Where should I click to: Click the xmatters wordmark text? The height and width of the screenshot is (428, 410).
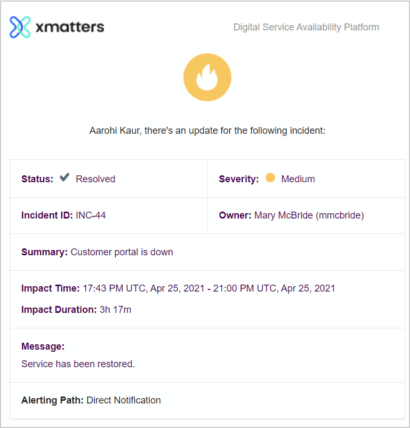[x=70, y=27]
